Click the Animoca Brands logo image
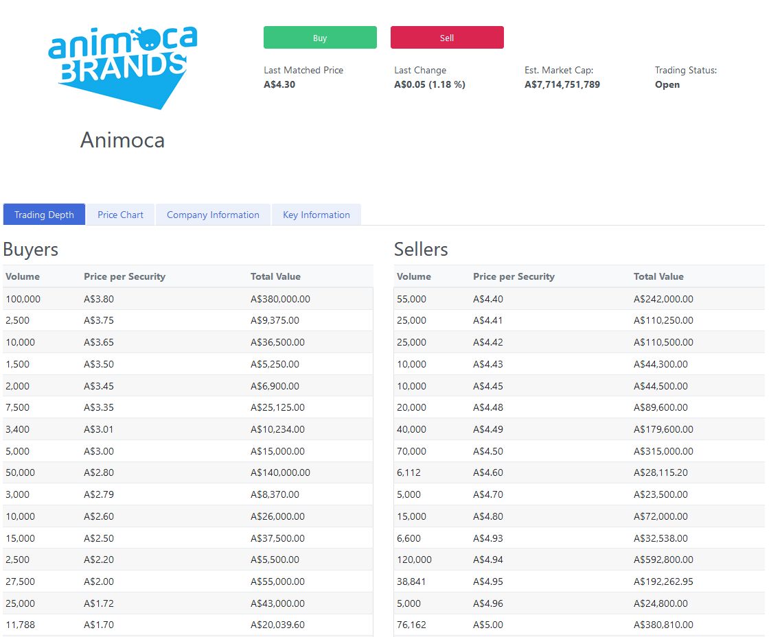Image resolution: width=771 pixels, height=637 pixels. coord(122,67)
